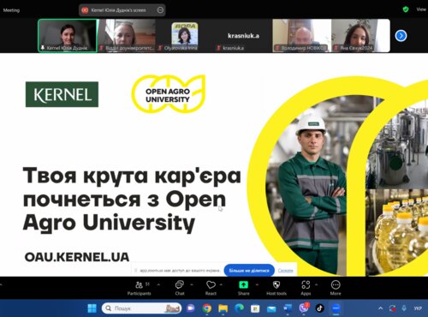Click the green Share screen button
428x317 pixels.
tap(243, 284)
